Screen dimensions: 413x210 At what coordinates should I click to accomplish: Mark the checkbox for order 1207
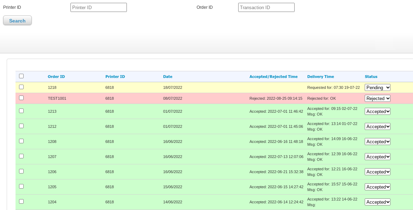click(21, 156)
